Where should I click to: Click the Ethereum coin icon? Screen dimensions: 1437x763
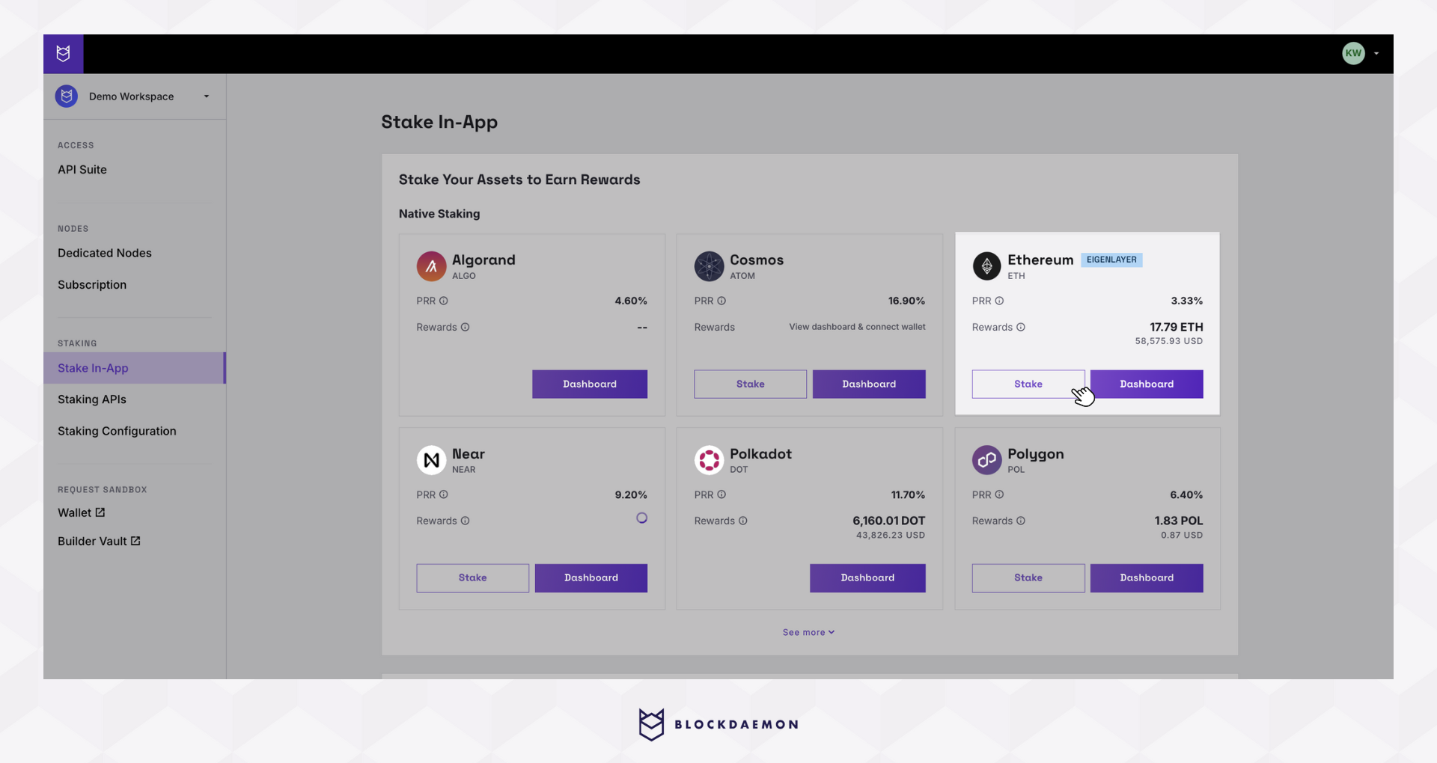click(986, 266)
